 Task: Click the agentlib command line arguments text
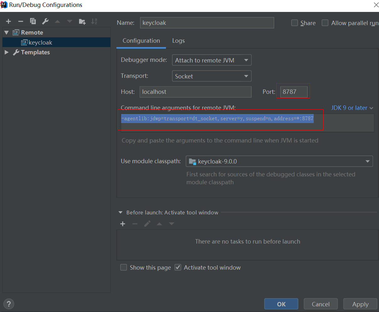coord(217,118)
